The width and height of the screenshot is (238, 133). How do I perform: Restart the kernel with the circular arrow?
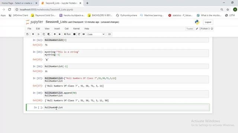tap(79, 34)
